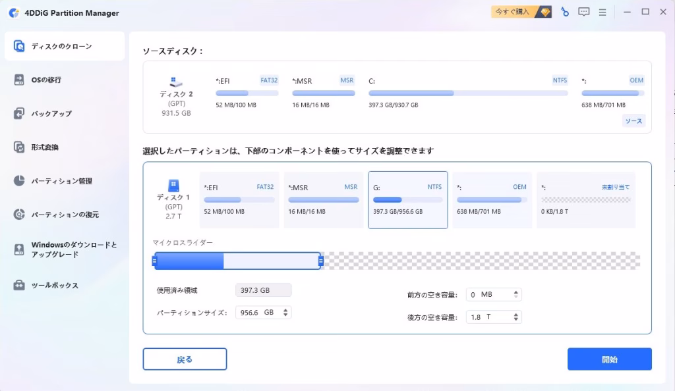Click the 開始 start button

click(610, 359)
